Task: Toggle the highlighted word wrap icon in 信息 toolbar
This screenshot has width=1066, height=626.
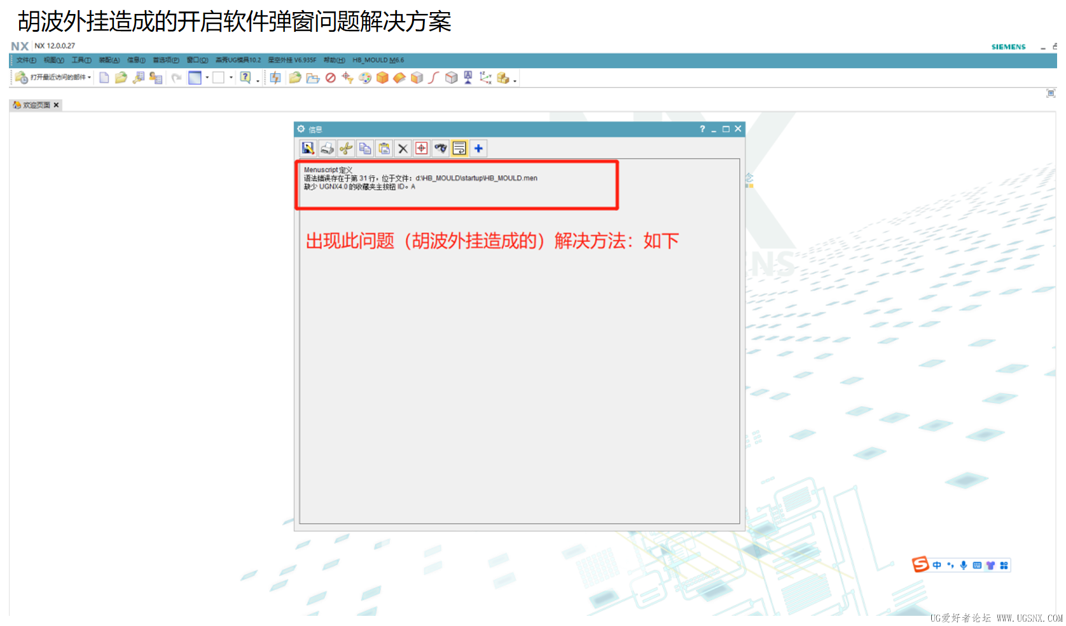Action: 459,148
